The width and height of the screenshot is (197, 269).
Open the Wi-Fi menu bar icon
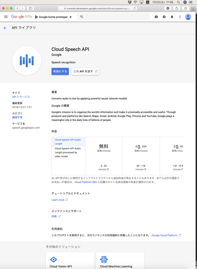(x=135, y=2)
